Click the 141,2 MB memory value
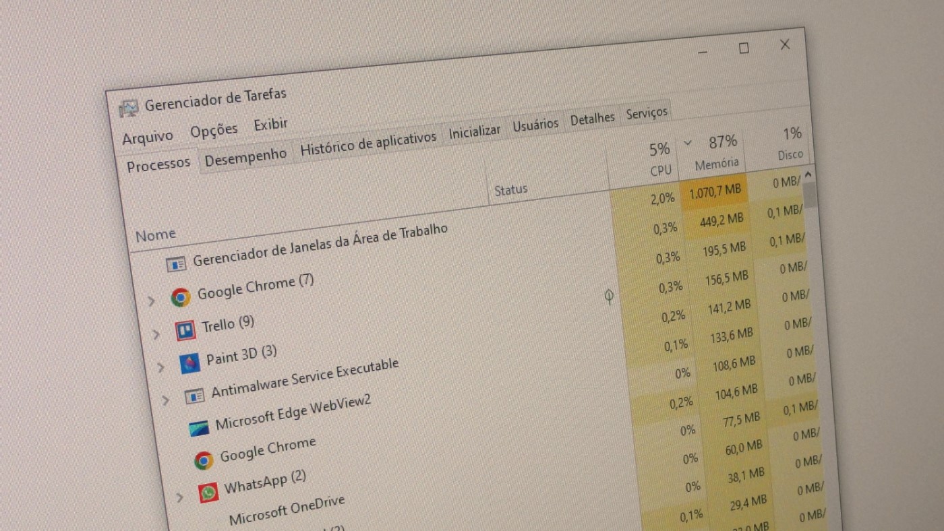 coord(728,306)
